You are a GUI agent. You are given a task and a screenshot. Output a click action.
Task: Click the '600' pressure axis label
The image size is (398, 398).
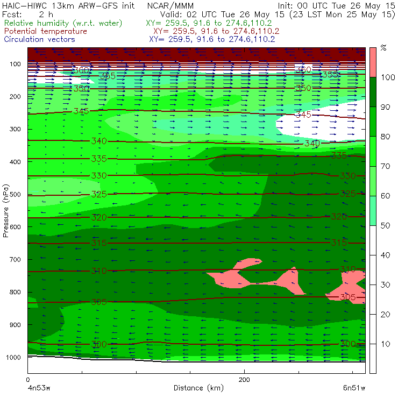(15, 227)
